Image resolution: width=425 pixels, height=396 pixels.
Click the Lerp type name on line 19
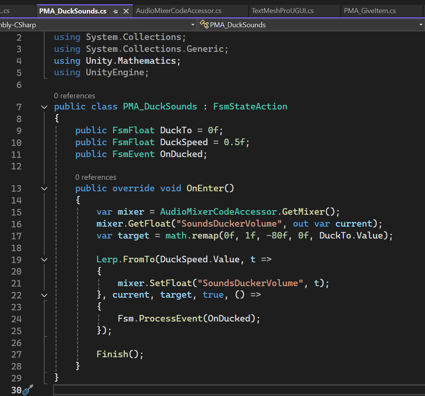click(x=107, y=260)
